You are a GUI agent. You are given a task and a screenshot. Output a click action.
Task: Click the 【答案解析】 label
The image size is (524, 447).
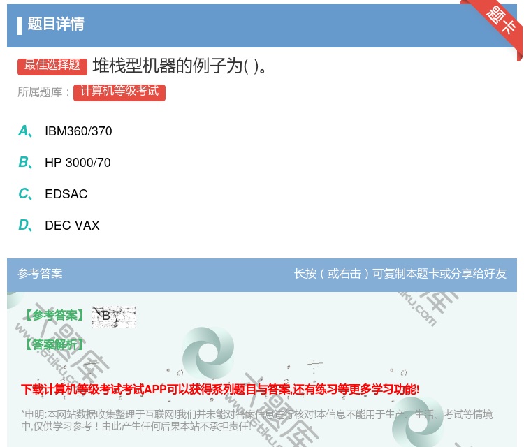point(54,344)
